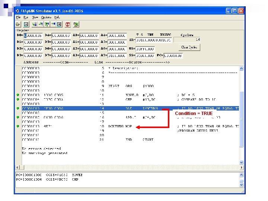Click the 'No warnings generated' message
The image size is (268, 201).
44,153
